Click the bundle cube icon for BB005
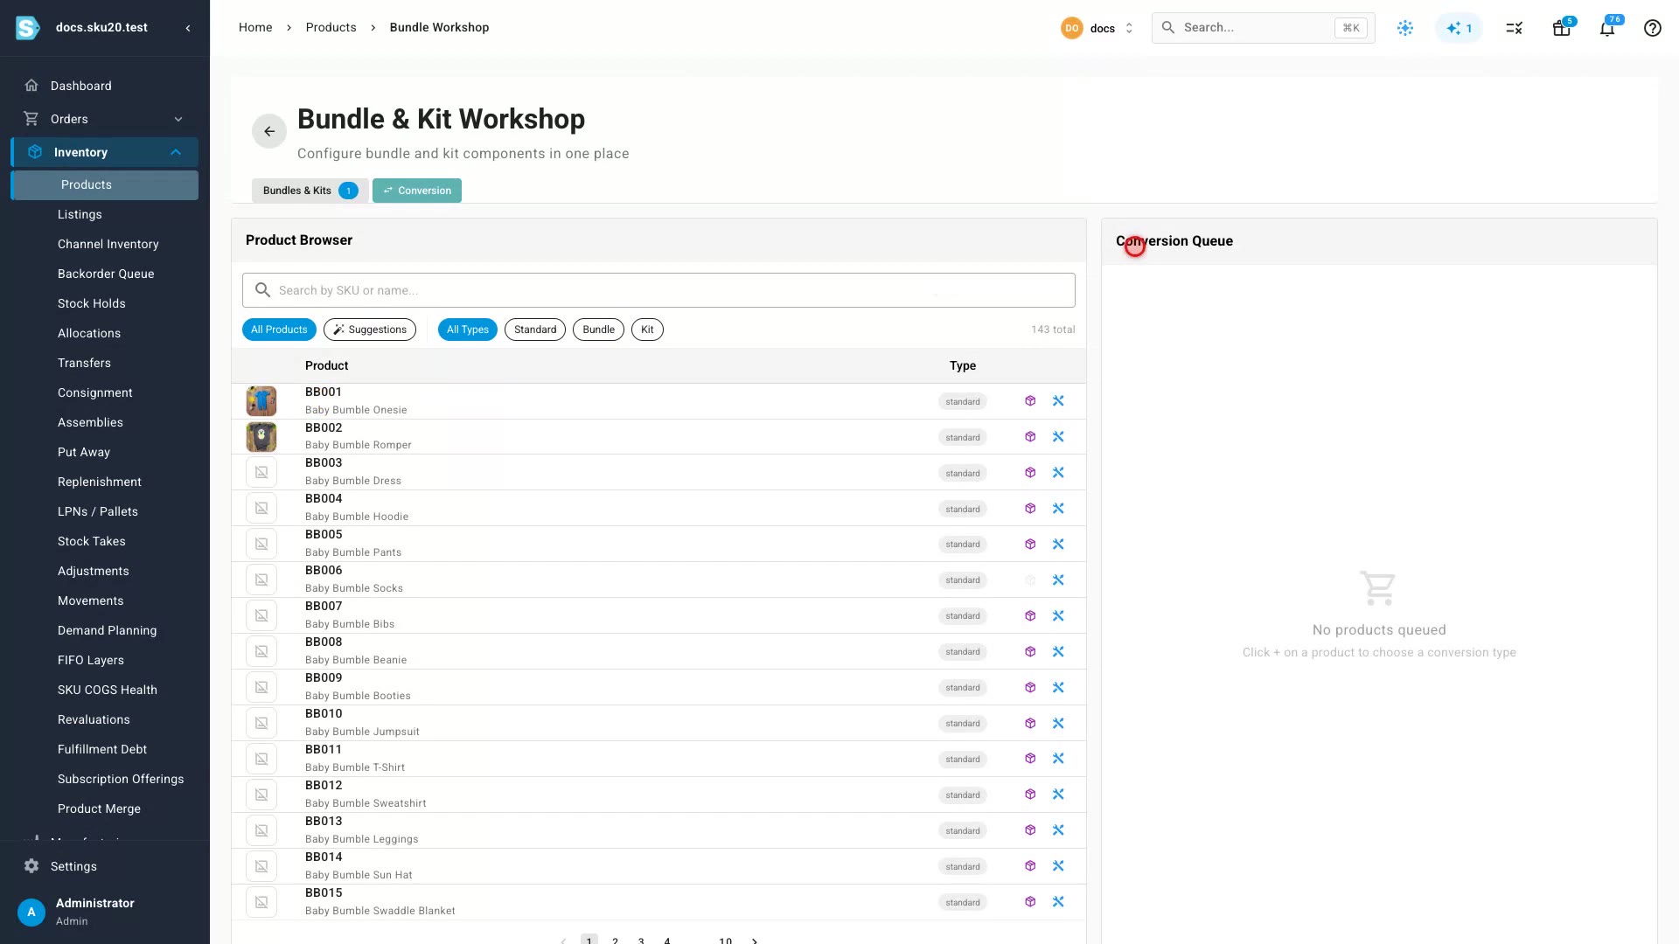Viewport: 1679px width, 944px height. (x=1030, y=545)
